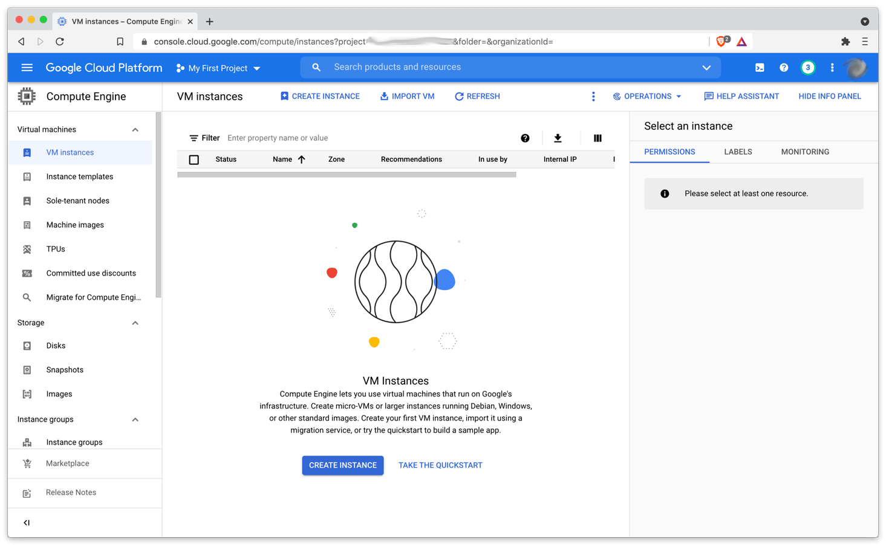This screenshot has height=545, width=886.
Task: Collapse the Virtual machines section
Action: tap(135, 130)
